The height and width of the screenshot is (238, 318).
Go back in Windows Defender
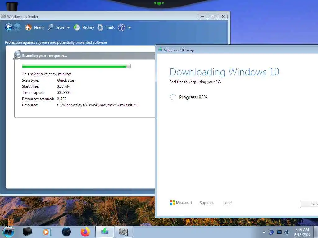coord(9,27)
